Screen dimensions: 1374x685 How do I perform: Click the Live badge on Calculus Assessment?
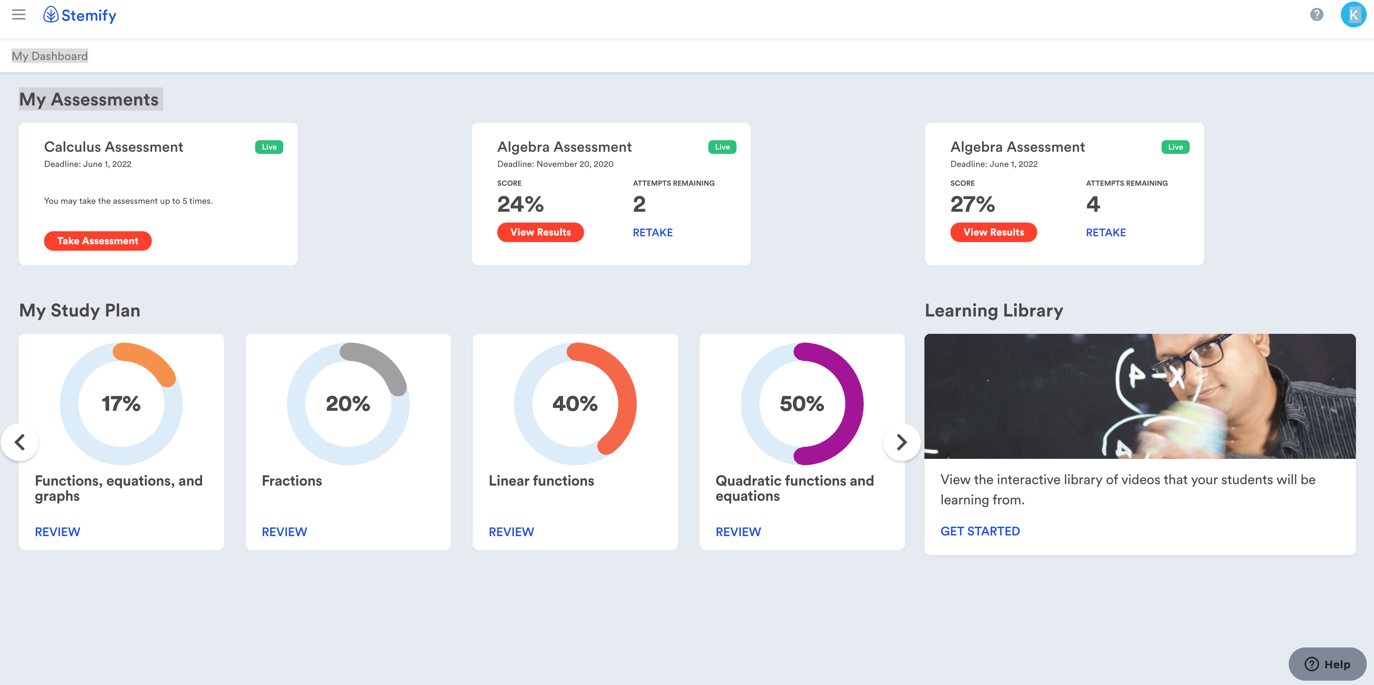pyautogui.click(x=269, y=147)
